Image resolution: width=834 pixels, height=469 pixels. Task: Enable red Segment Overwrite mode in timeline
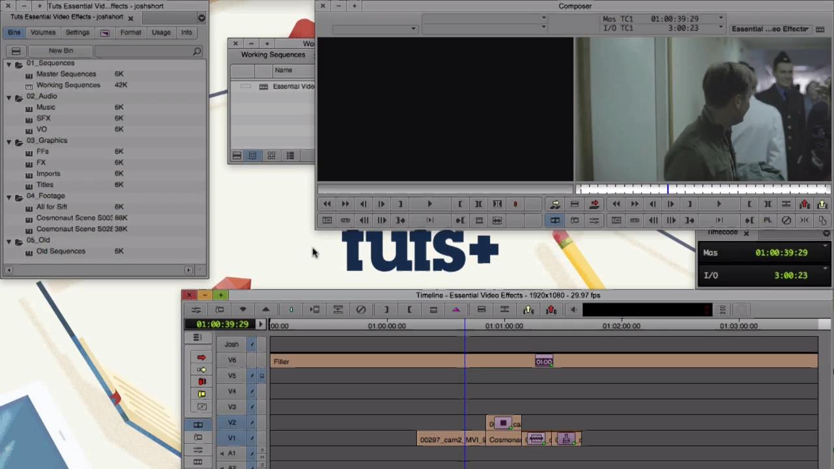click(201, 358)
